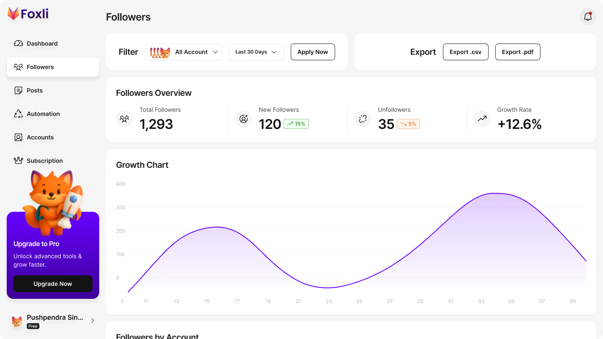Select the Followers sidebar item
The width and height of the screenshot is (603, 339).
tap(53, 67)
